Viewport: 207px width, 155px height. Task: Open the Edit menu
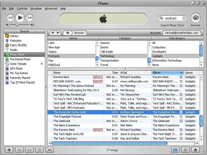coord(11,9)
